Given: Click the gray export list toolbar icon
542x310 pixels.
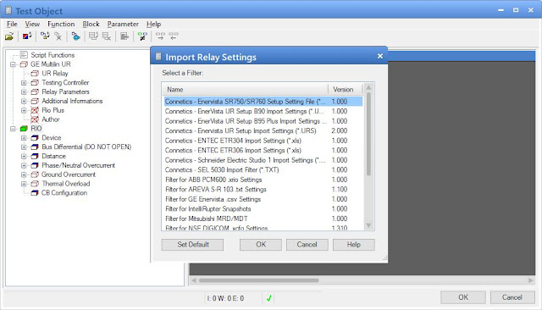Looking at the screenshot, I should coord(124,36).
